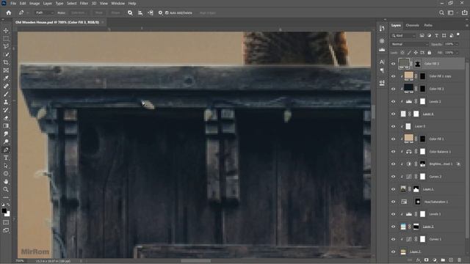Select the Zoom tool

tap(6, 189)
